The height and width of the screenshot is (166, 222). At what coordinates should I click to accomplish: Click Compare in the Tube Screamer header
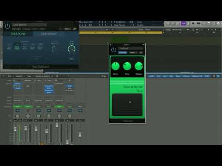123,53
